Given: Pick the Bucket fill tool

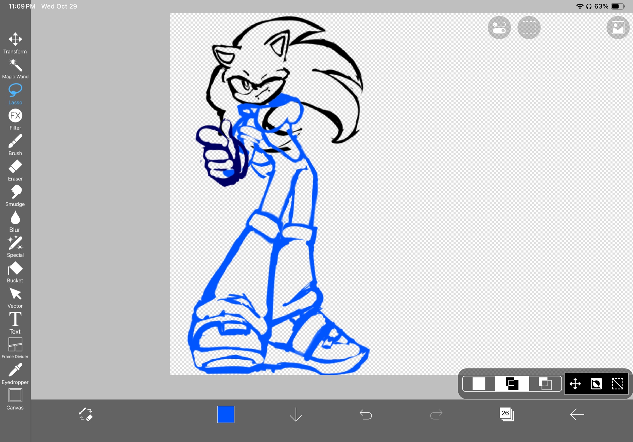Looking at the screenshot, I should point(15,272).
